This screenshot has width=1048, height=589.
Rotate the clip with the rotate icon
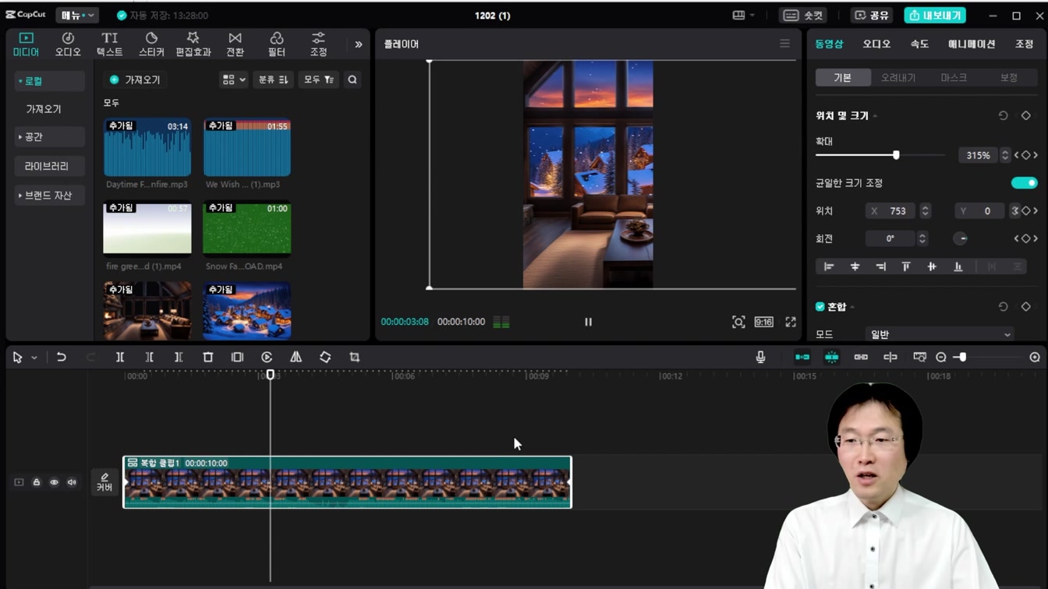[x=325, y=357]
